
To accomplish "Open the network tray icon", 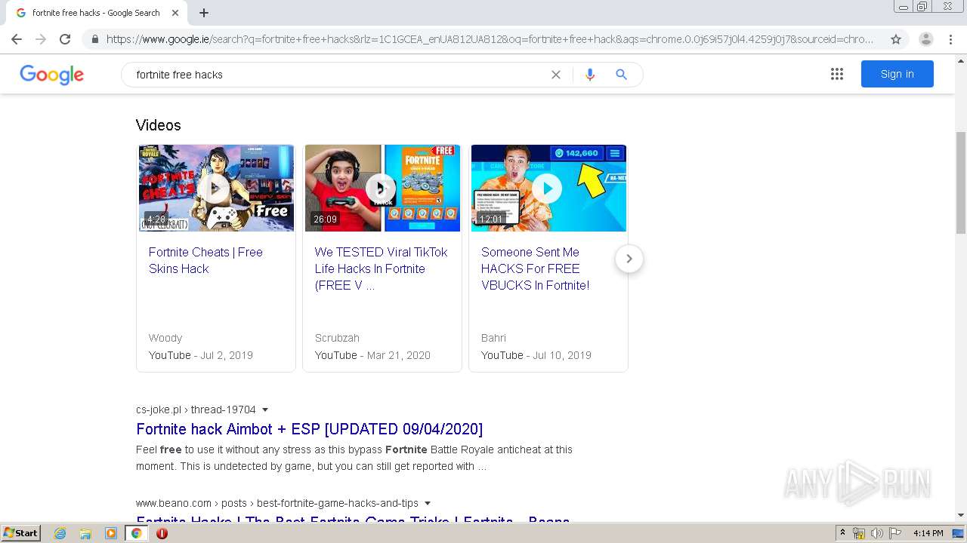I will point(859,533).
